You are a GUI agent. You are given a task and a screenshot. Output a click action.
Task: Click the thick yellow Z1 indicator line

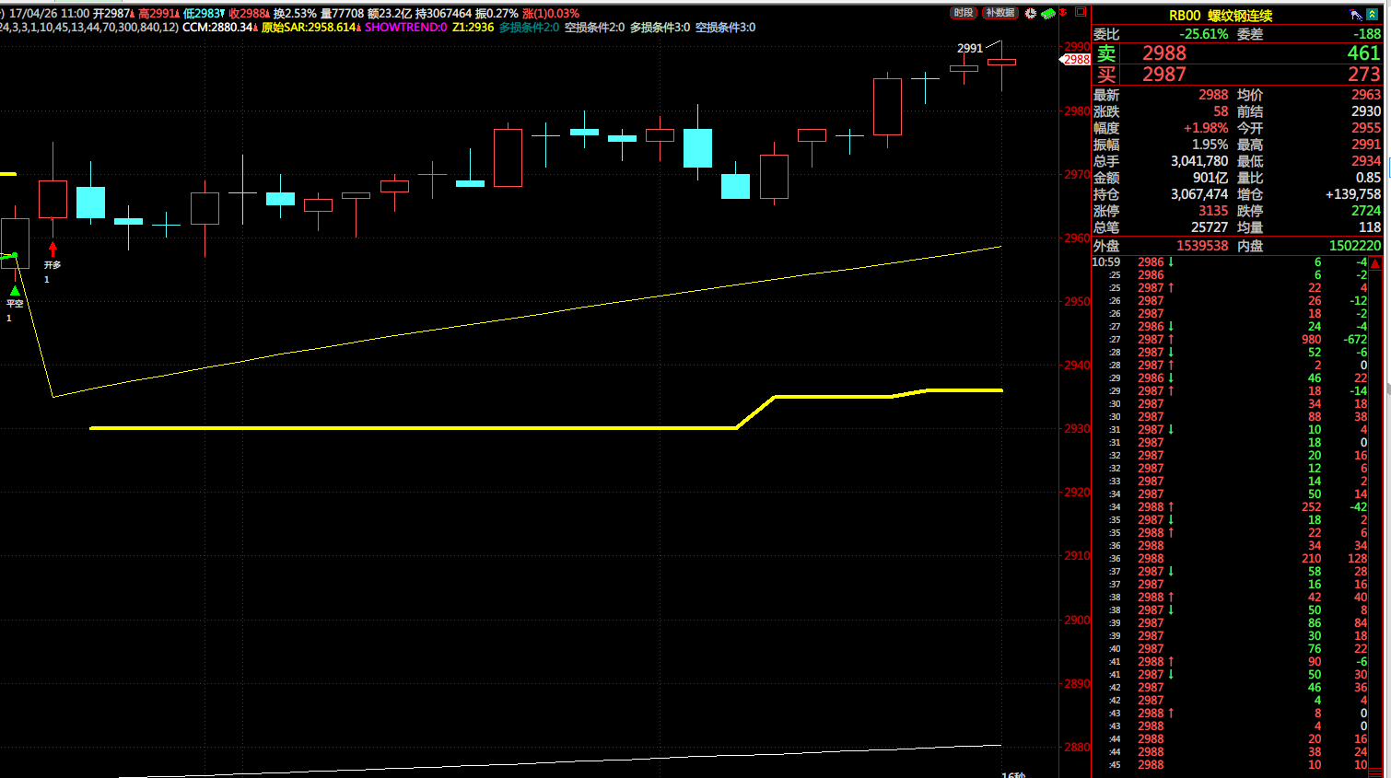pos(415,428)
